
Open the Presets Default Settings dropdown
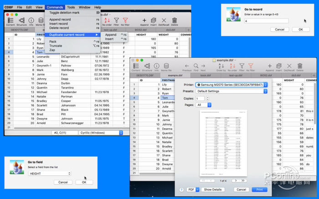tap(232, 91)
